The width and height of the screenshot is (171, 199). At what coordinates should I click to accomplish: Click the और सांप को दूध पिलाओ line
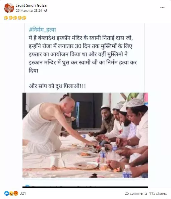coord(57,86)
